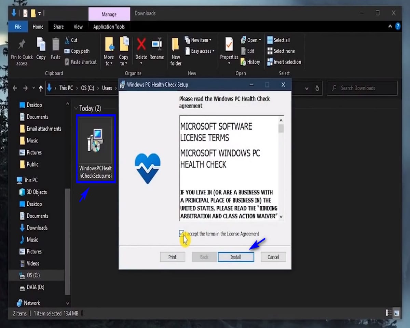
Task: Create a New folder
Action: pos(176,51)
